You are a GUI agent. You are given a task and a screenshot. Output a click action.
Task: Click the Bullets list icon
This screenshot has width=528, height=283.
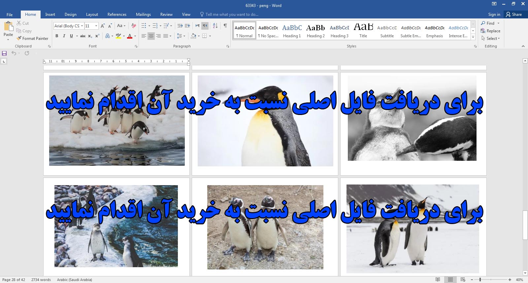(144, 26)
